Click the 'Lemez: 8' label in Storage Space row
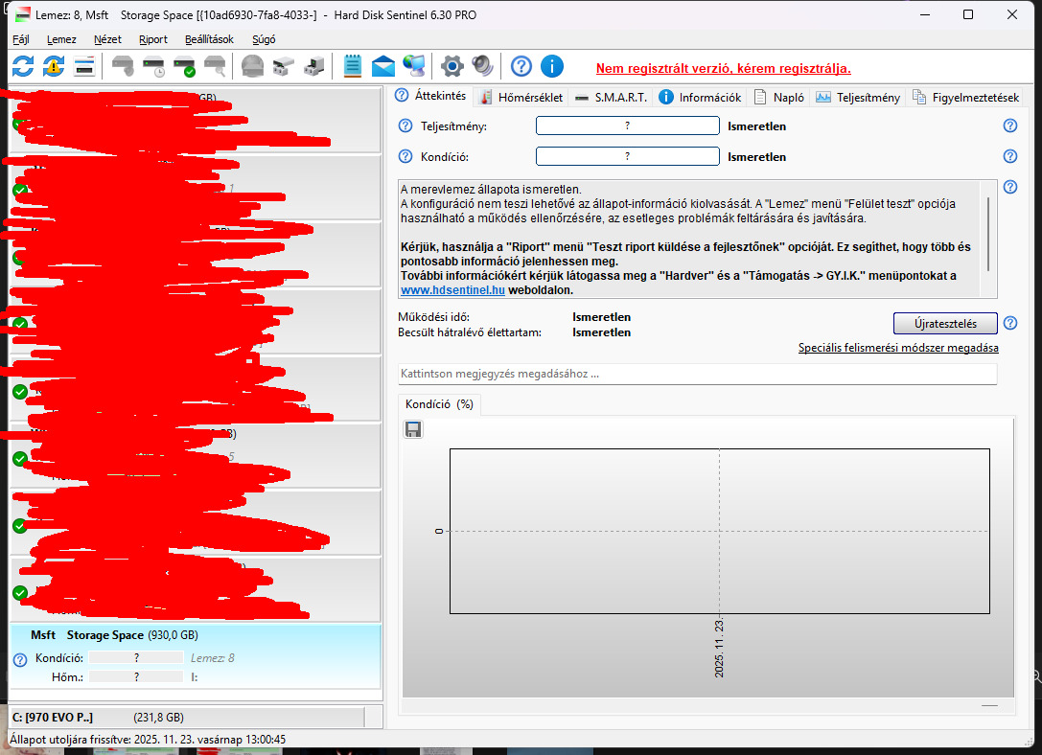Image resolution: width=1042 pixels, height=755 pixels. click(x=213, y=658)
